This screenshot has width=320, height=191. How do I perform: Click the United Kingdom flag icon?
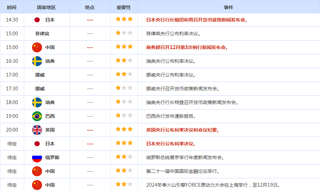coord(37,130)
